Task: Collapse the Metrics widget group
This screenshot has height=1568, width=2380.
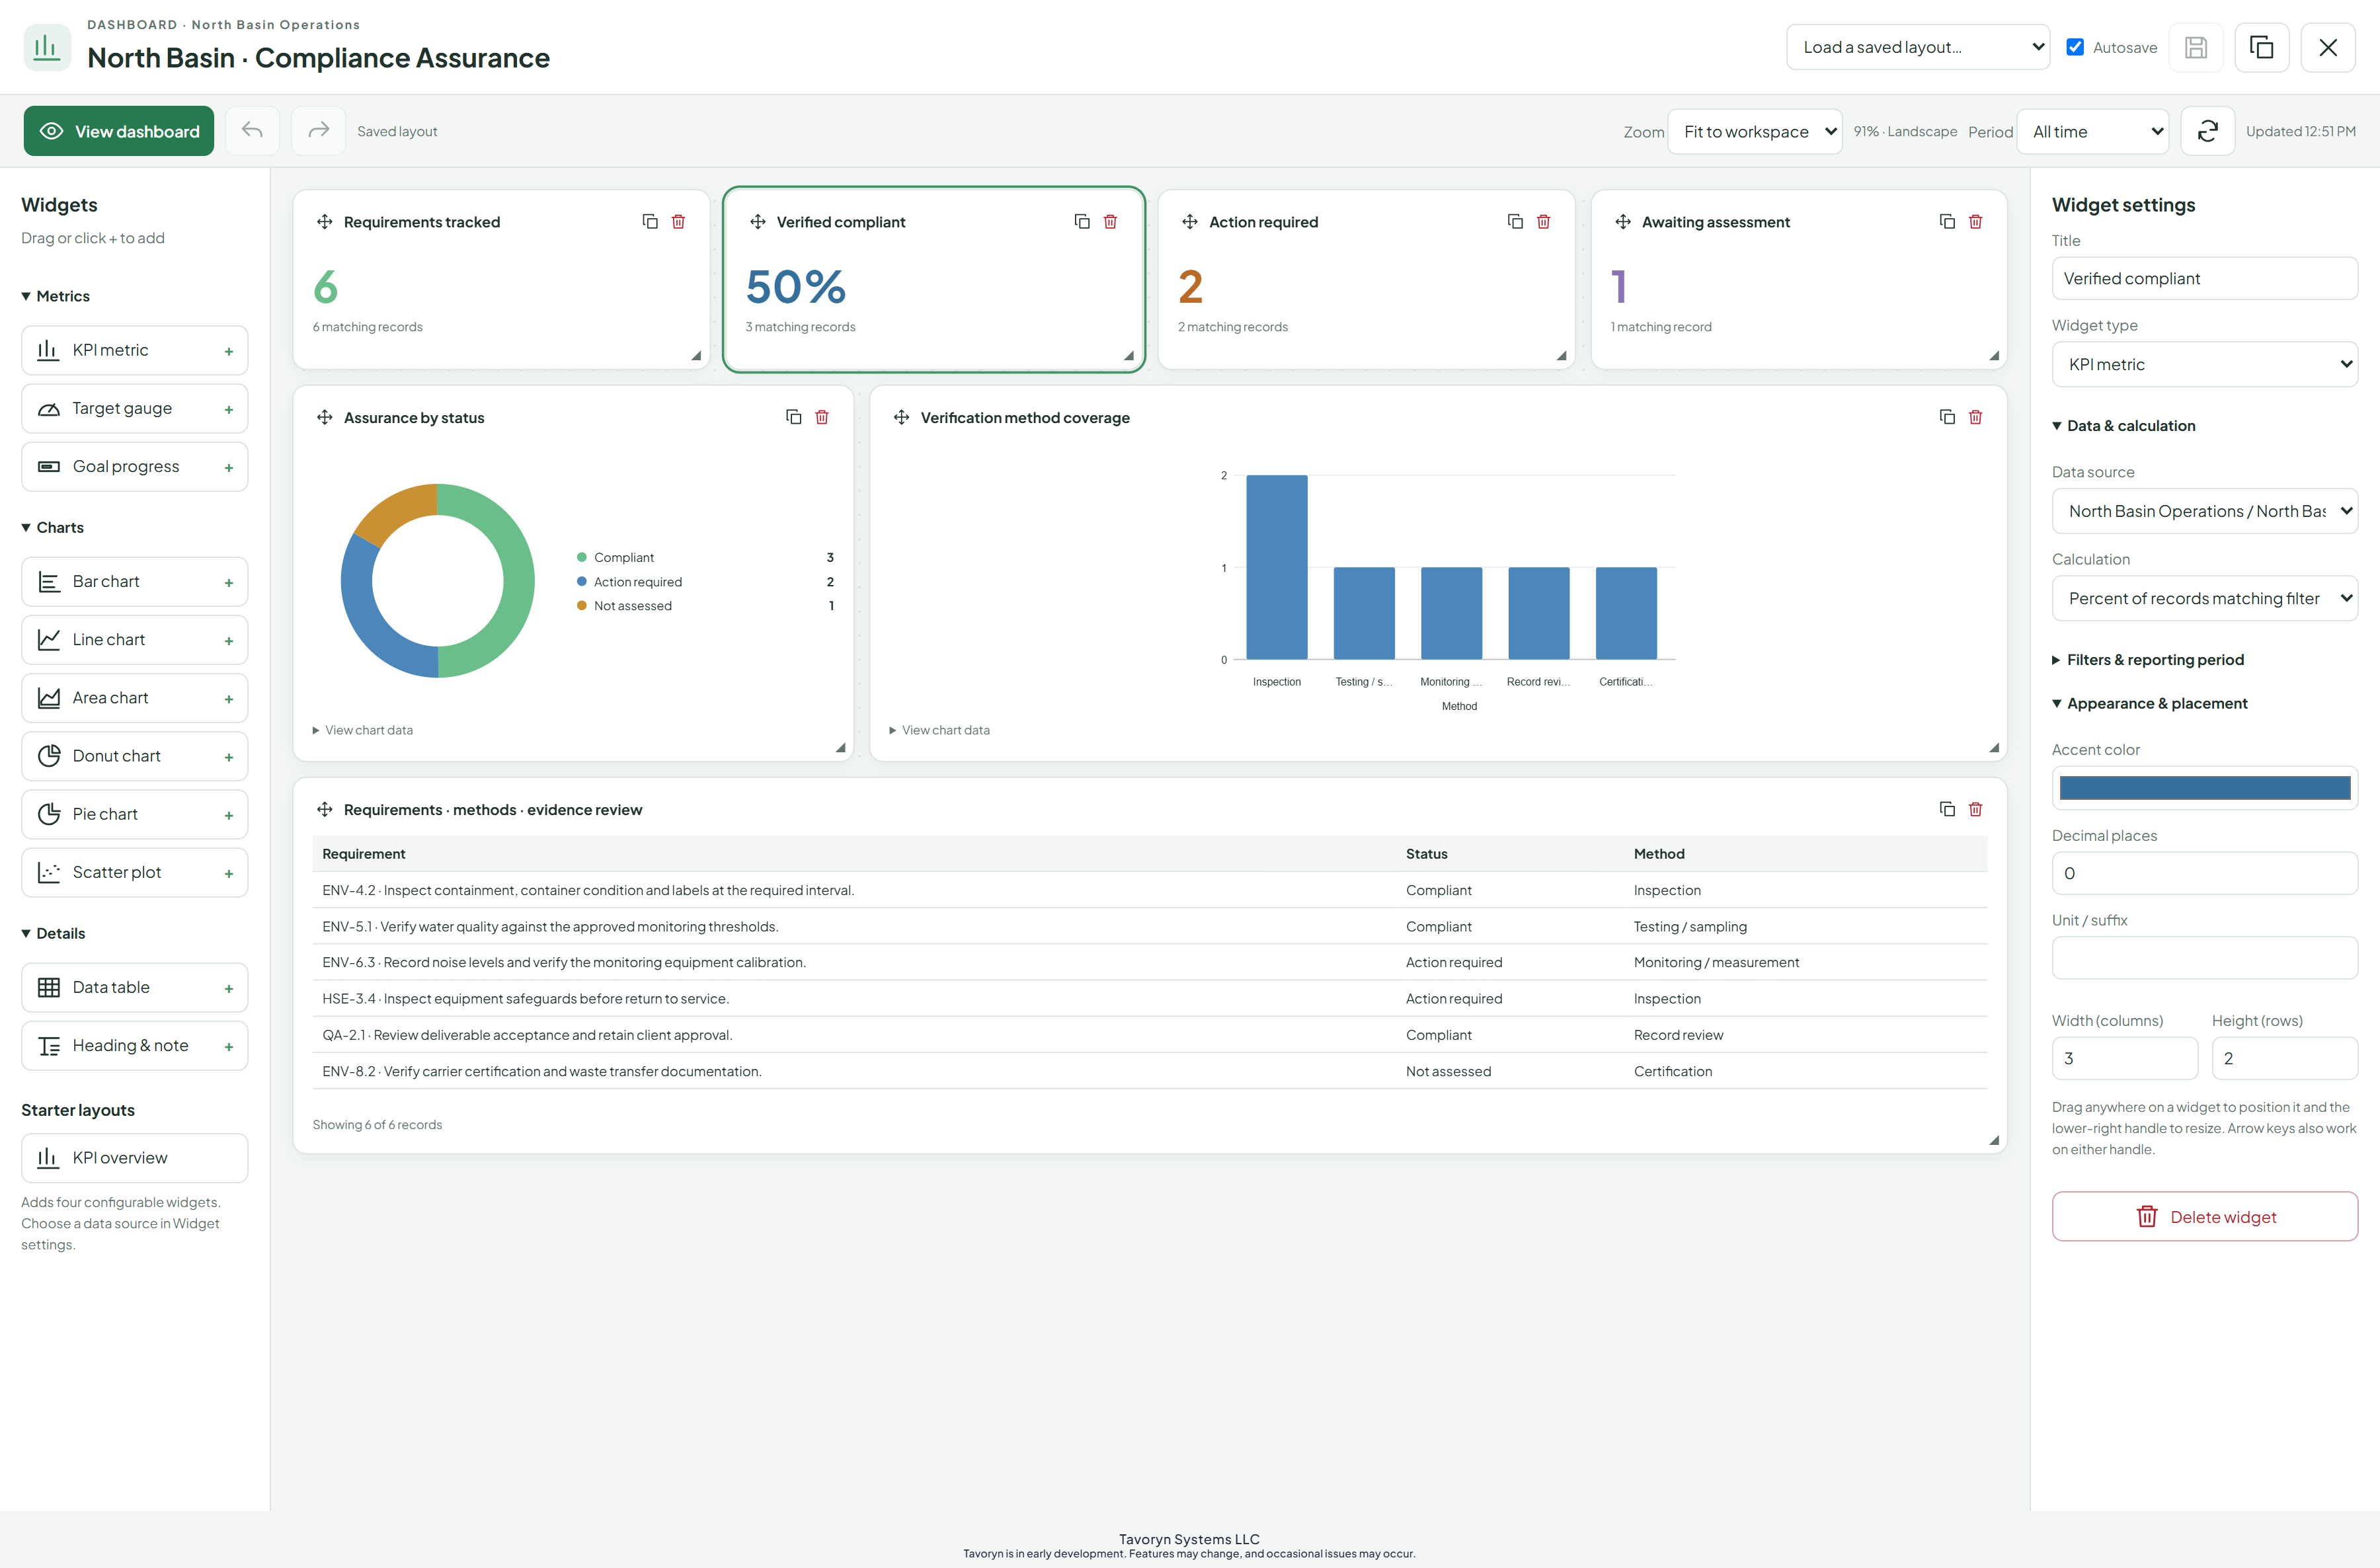Action: (x=56, y=296)
